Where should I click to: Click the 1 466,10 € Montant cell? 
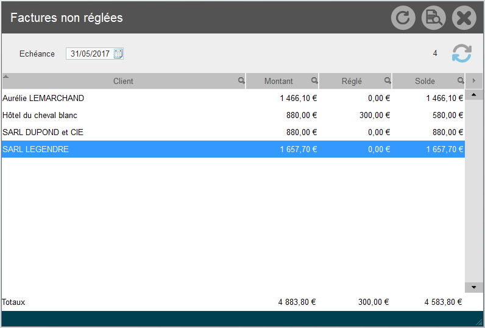point(299,98)
